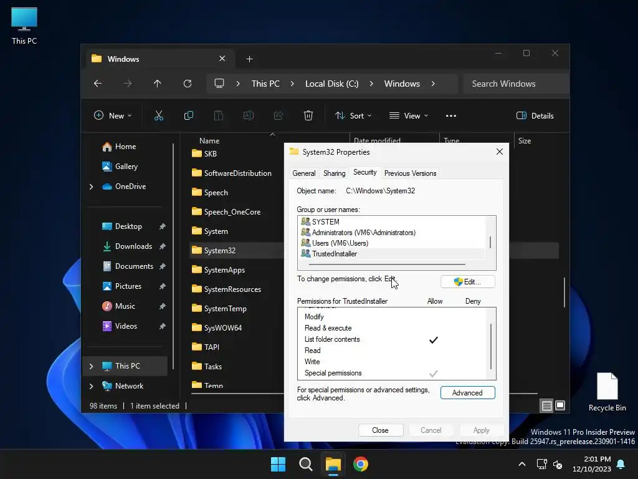
Task: Close the Windows tab
Action: point(222,59)
